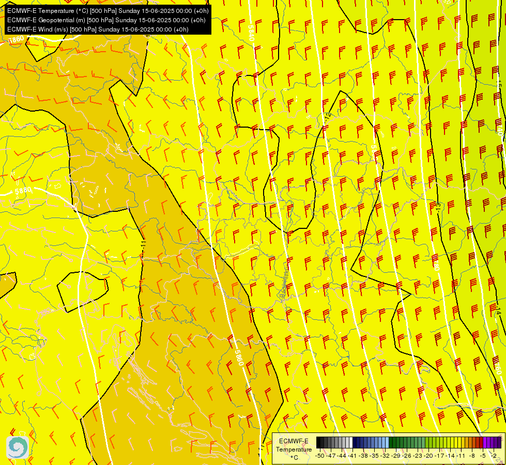Click the 'ECMWF-E Temperature °C' legend title
This screenshot has height=465, width=506.
(294, 449)
